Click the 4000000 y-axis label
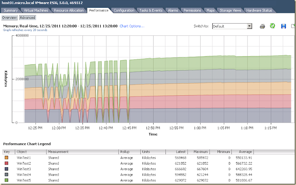296x185 pixels. pyautogui.click(x=22, y=35)
